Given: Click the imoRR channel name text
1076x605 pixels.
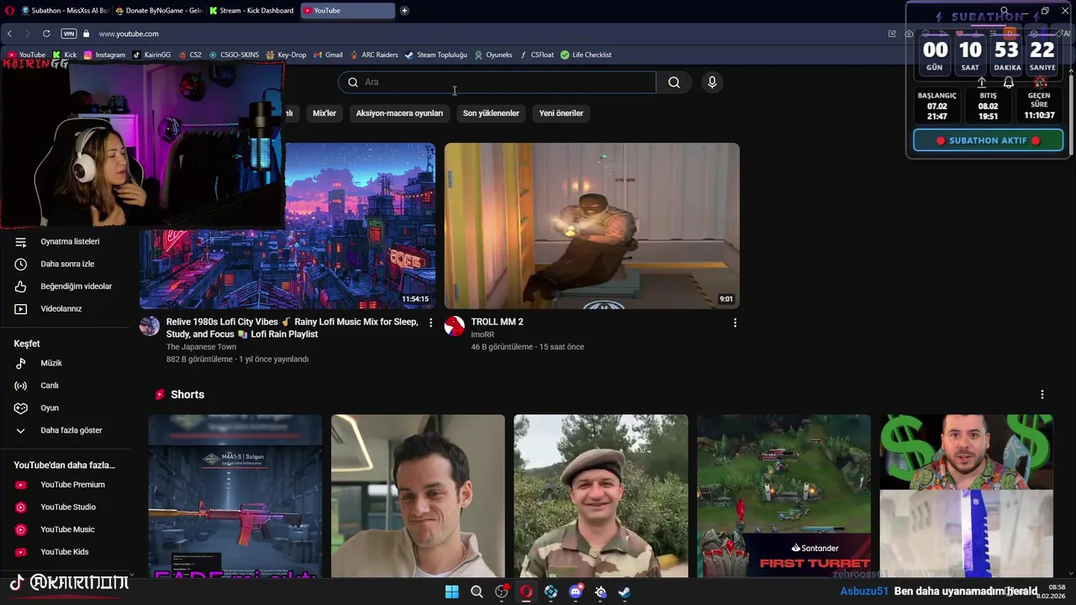Looking at the screenshot, I should coord(483,334).
